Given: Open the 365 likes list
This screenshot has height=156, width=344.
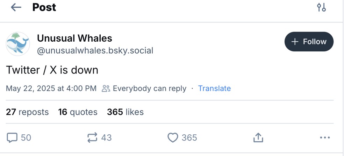Looking at the screenshot, I should (x=125, y=112).
